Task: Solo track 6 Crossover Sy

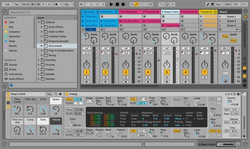Action: tap(186, 77)
